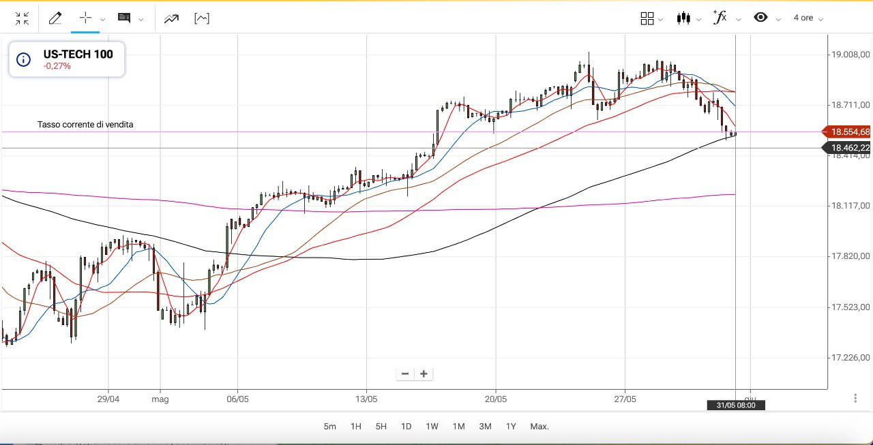The width and height of the screenshot is (873, 445).
Task: Select the 1W time range
Action: point(432,427)
